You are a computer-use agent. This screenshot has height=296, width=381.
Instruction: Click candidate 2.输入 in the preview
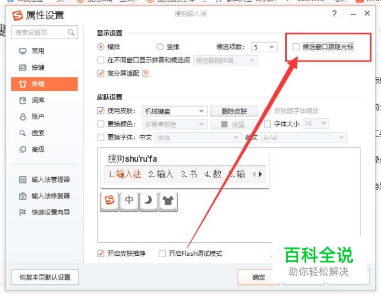[x=161, y=174]
